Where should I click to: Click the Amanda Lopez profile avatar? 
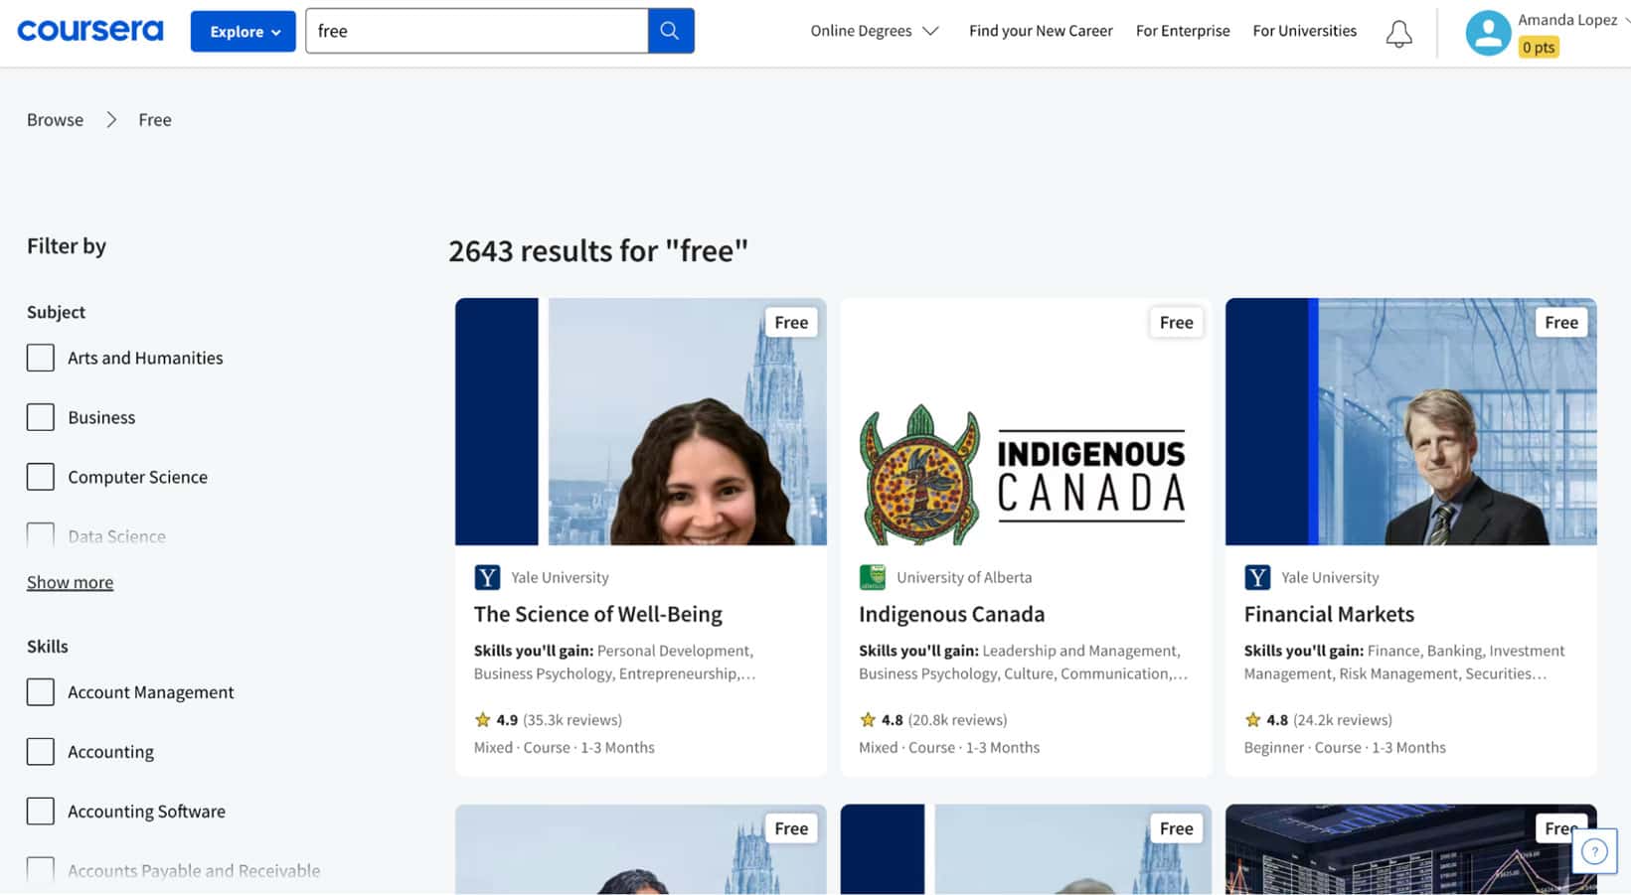click(x=1488, y=33)
